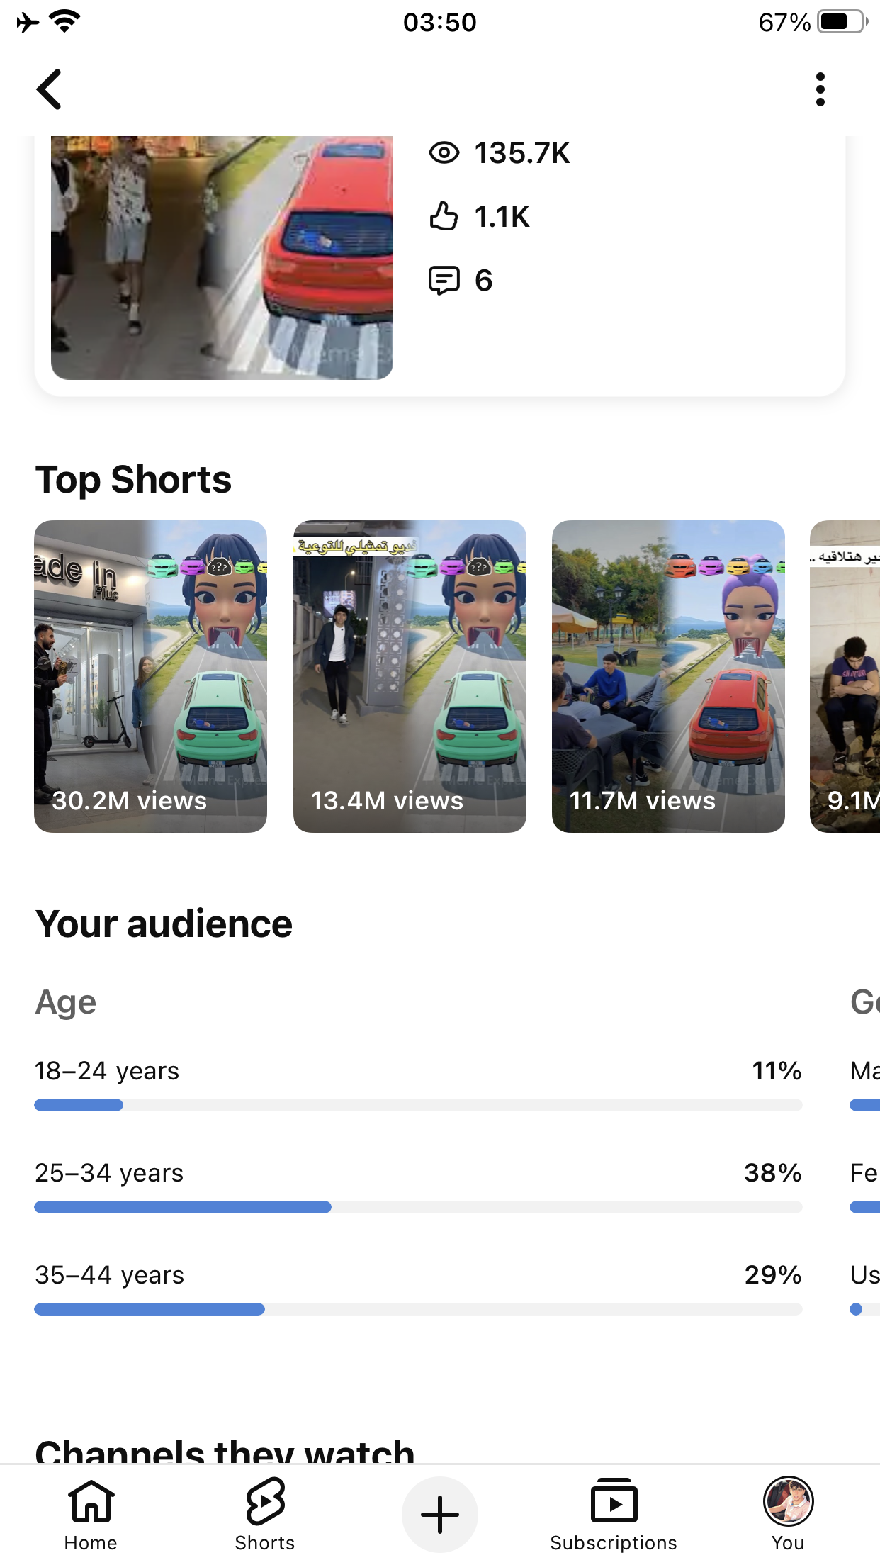Tap the Top Shorts heading
This screenshot has height=1565, width=880.
pos(134,480)
